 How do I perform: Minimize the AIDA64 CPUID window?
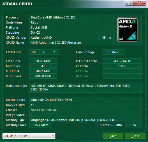coord(129,3)
